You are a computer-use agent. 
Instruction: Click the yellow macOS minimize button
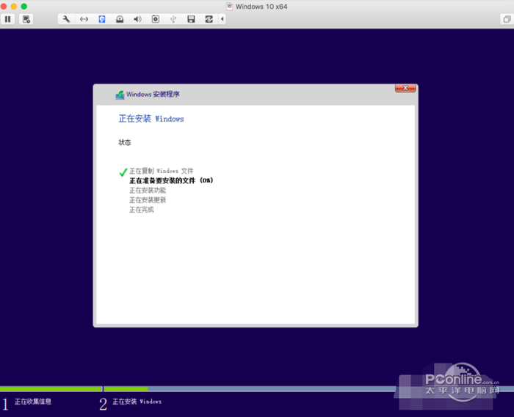click(14, 6)
